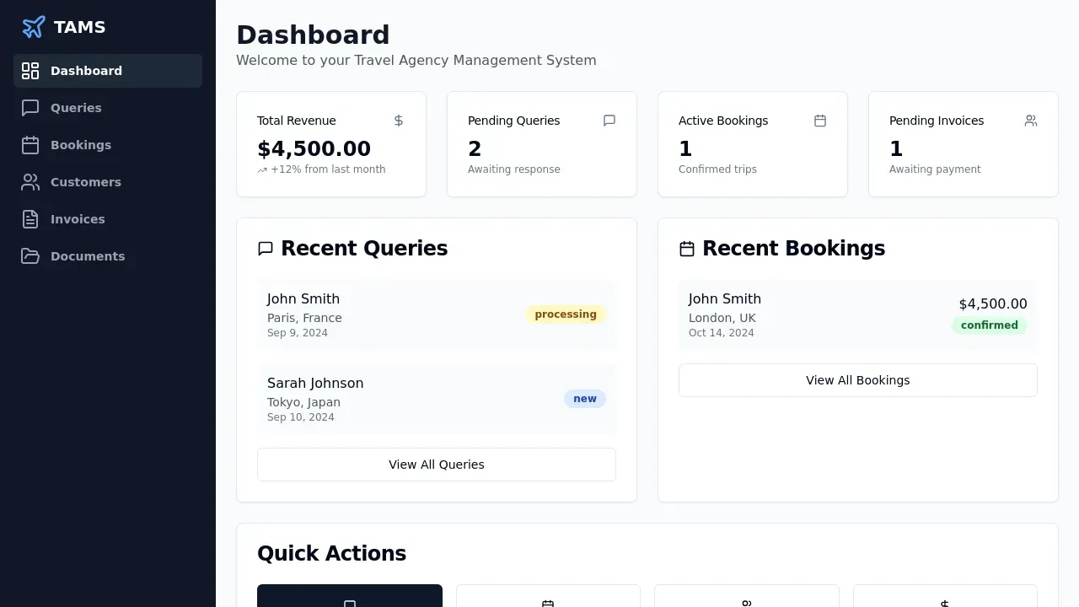Screen dimensions: 1079x607
Task: Click the calendar icon beside Recent Bookings heading
Action: 687,249
